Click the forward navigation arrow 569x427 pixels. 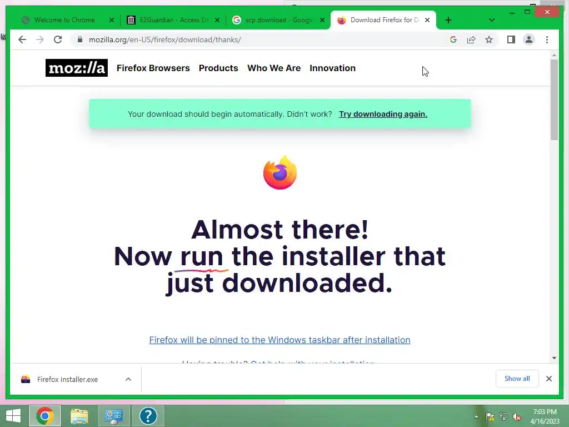click(40, 39)
